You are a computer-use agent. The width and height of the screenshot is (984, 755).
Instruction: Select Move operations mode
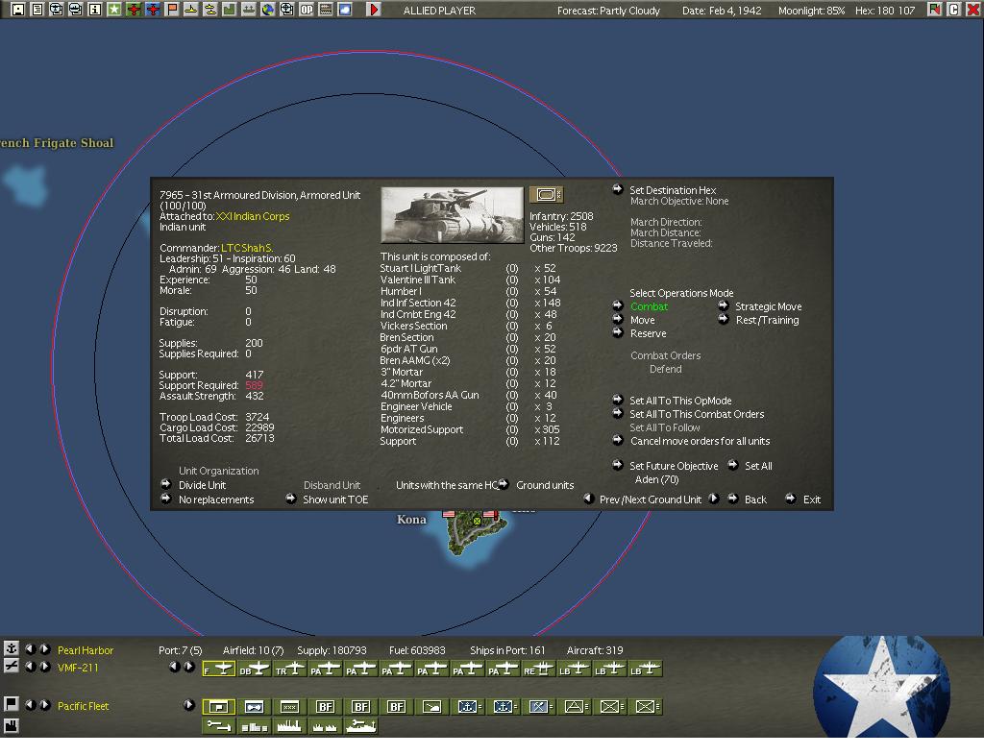coord(642,320)
